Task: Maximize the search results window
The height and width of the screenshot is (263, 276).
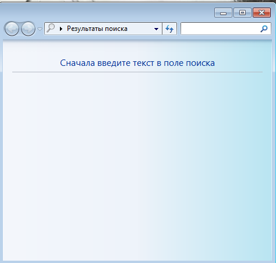Action: coord(242,13)
